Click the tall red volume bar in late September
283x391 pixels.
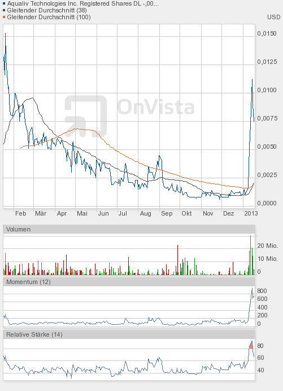click(177, 260)
